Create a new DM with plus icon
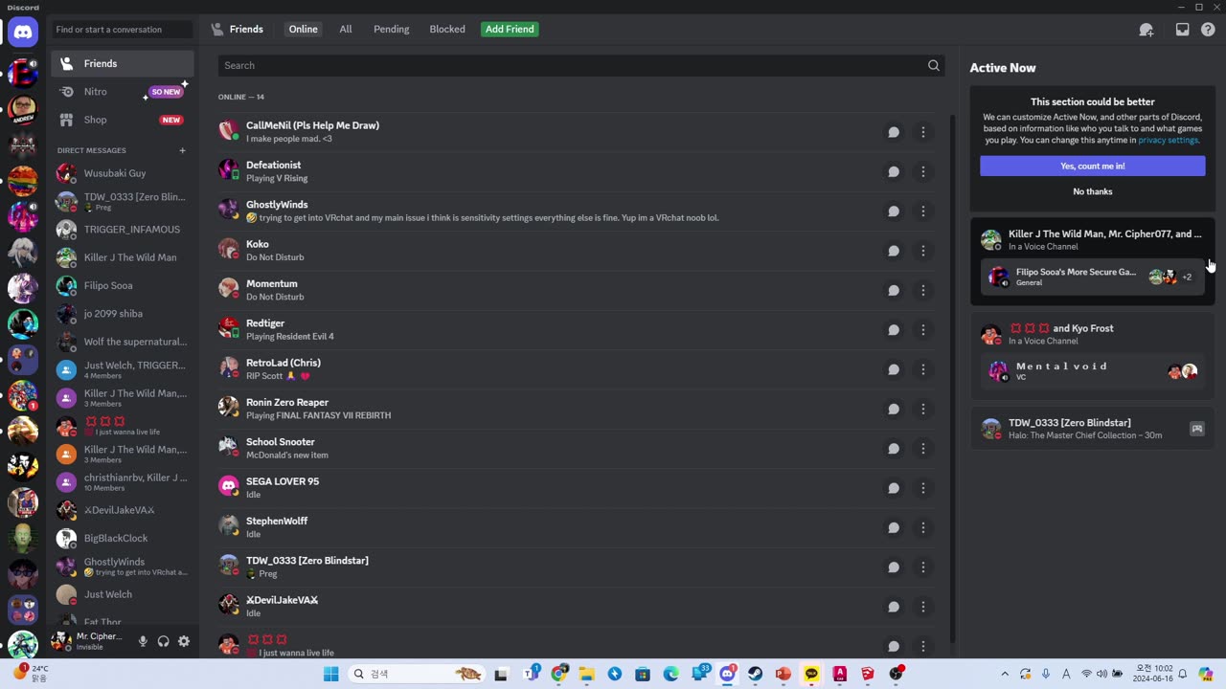The height and width of the screenshot is (689, 1226). point(182,150)
